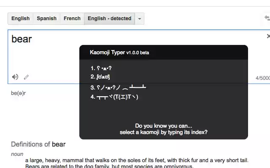
Task: Select English source language tab
Action: (21, 18)
